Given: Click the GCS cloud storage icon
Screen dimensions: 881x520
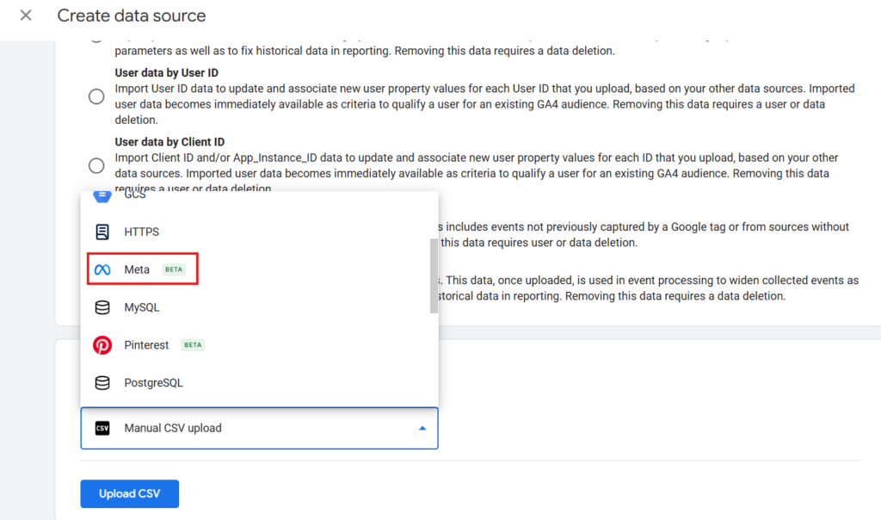Looking at the screenshot, I should pyautogui.click(x=102, y=195).
